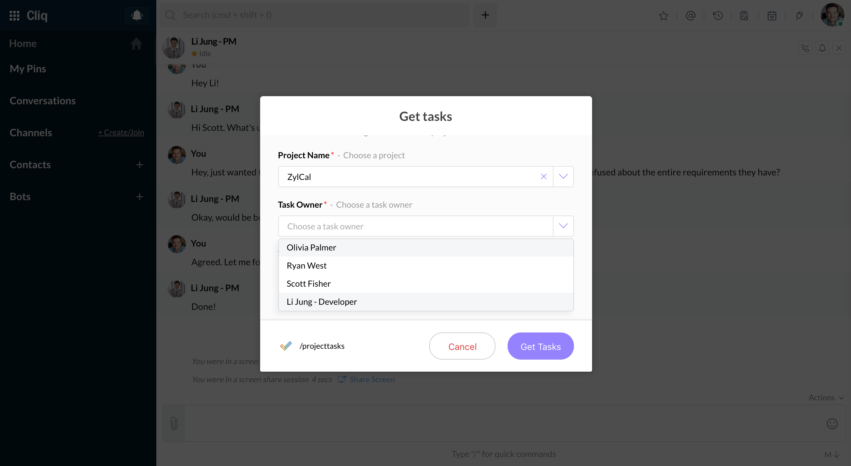
Task: Open the Channels section
Action: click(31, 133)
